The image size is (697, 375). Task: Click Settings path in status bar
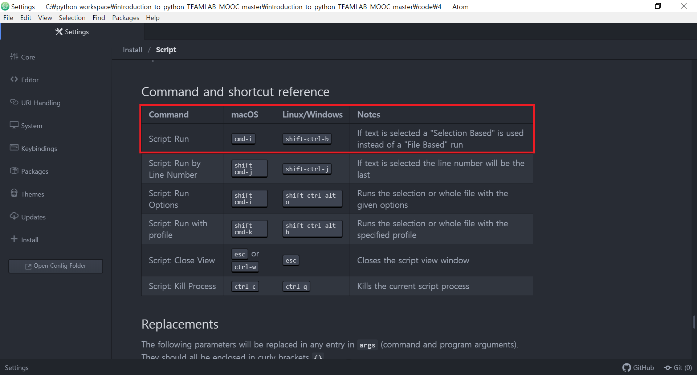pyautogui.click(x=17, y=367)
